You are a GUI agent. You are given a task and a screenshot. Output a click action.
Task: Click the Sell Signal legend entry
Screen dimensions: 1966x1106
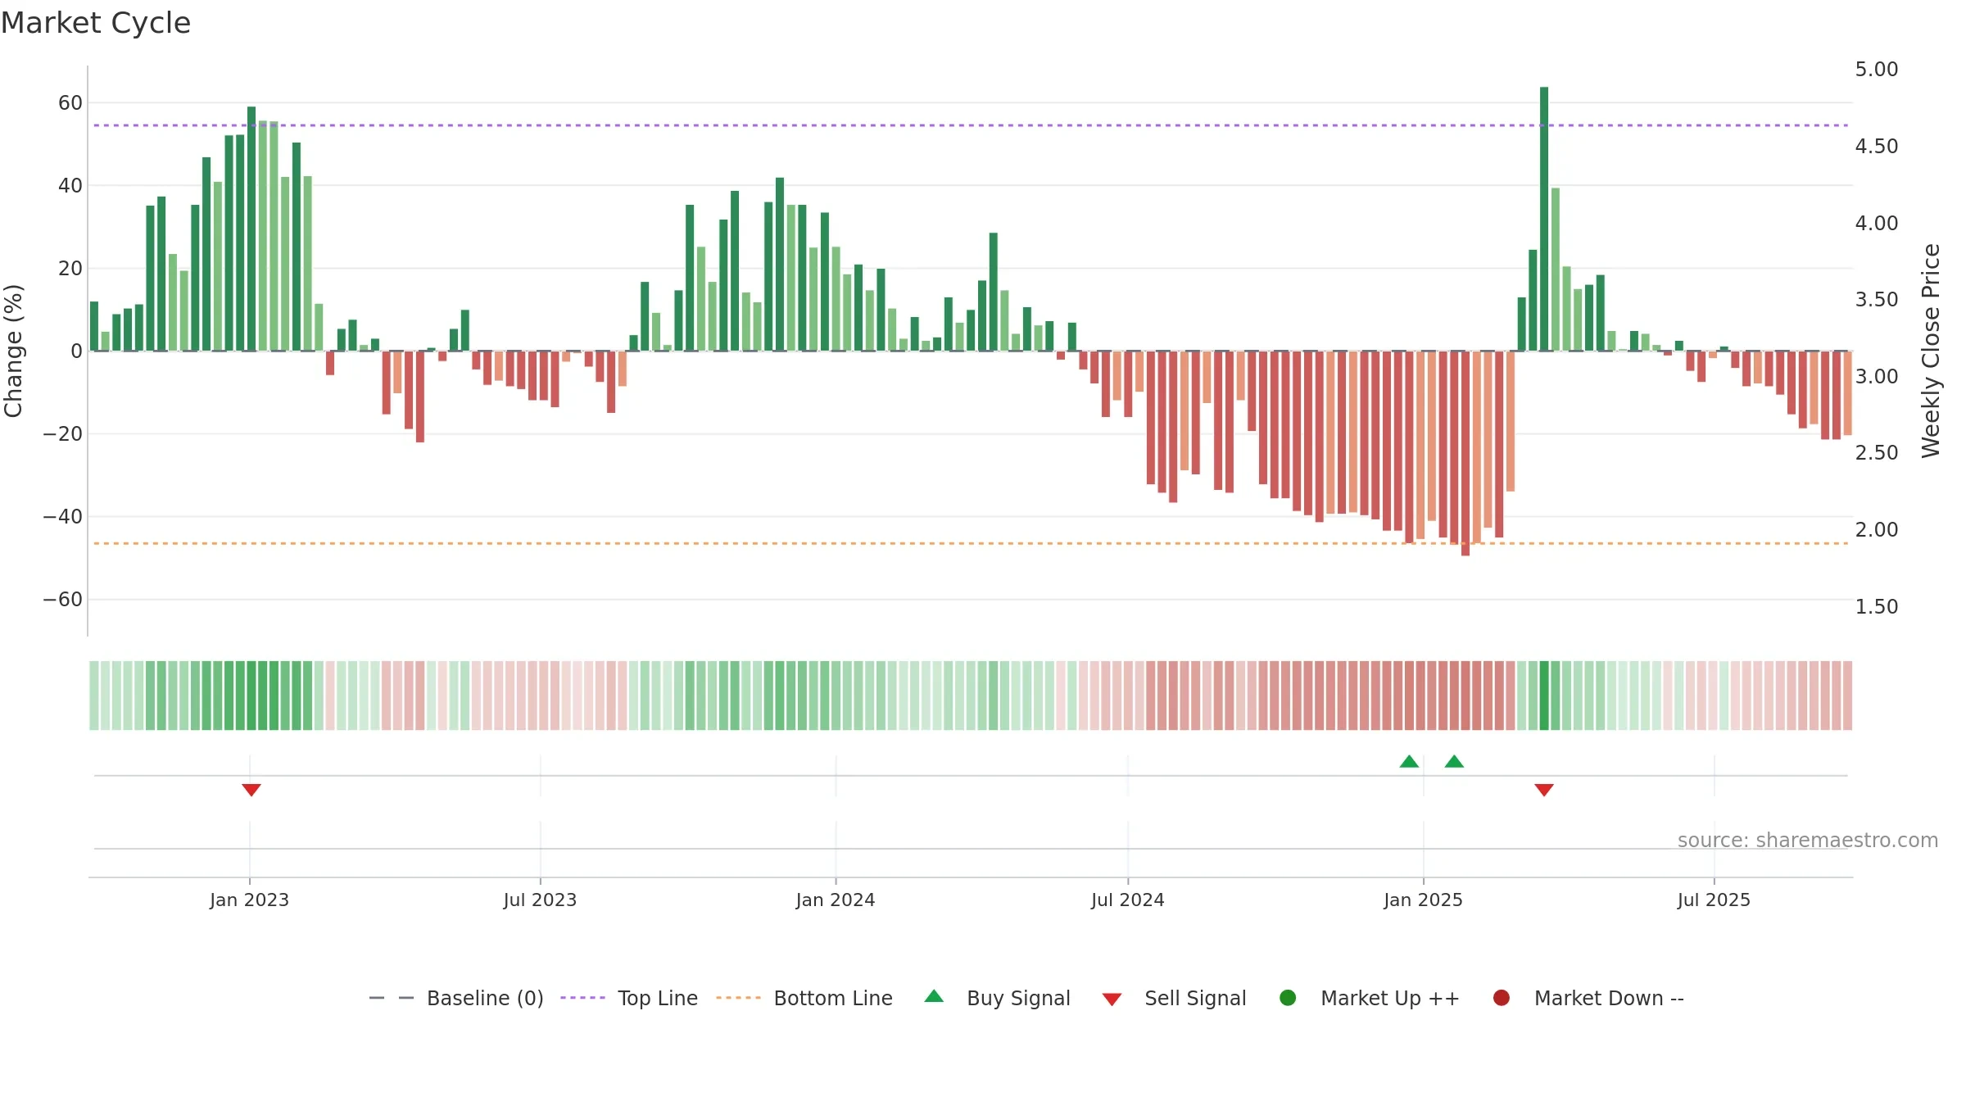tap(1174, 998)
